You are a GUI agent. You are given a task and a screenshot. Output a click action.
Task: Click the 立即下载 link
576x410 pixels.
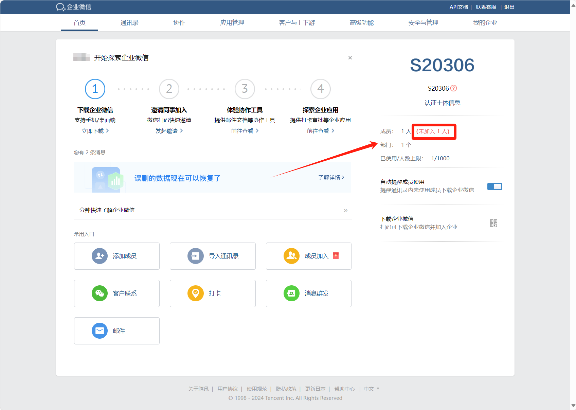[95, 131]
